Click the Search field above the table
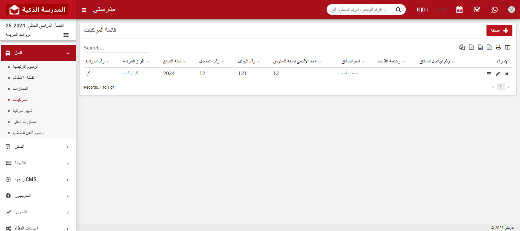 tap(117, 48)
